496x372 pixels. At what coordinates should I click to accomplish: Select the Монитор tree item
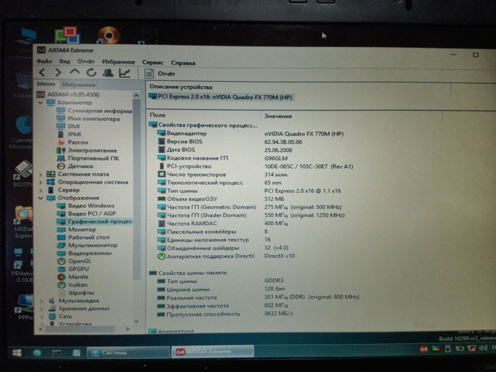pos(77,229)
